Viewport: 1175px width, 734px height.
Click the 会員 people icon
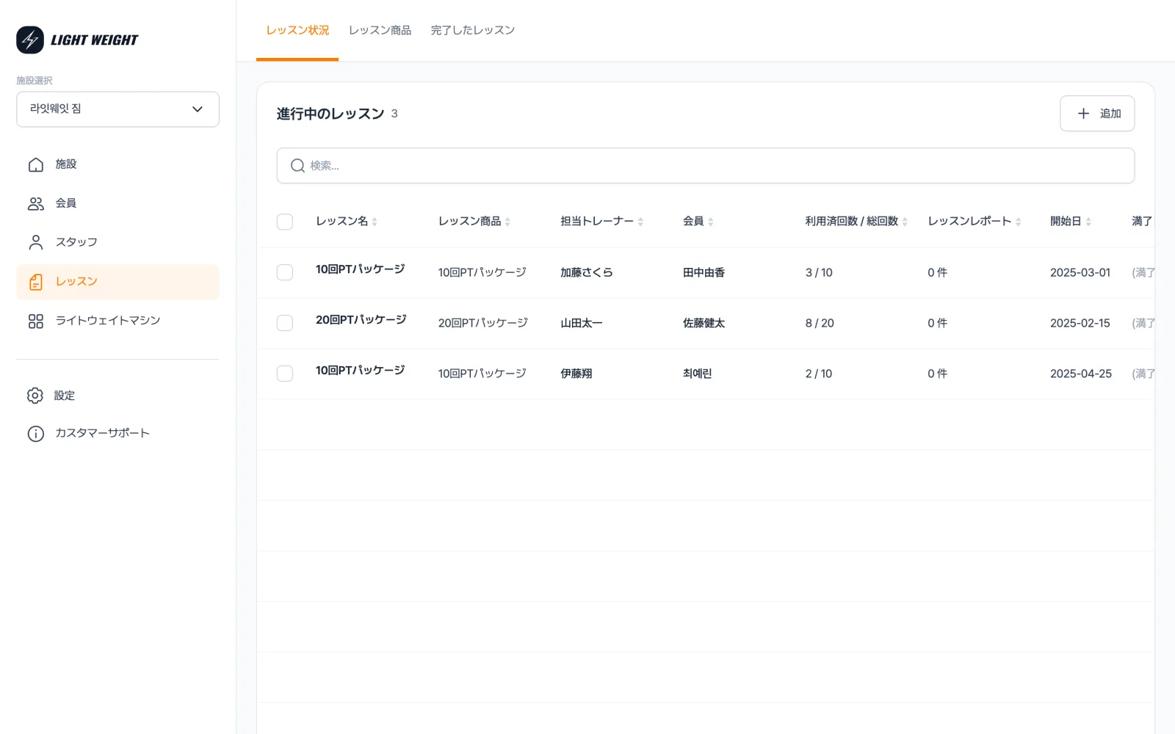point(35,203)
